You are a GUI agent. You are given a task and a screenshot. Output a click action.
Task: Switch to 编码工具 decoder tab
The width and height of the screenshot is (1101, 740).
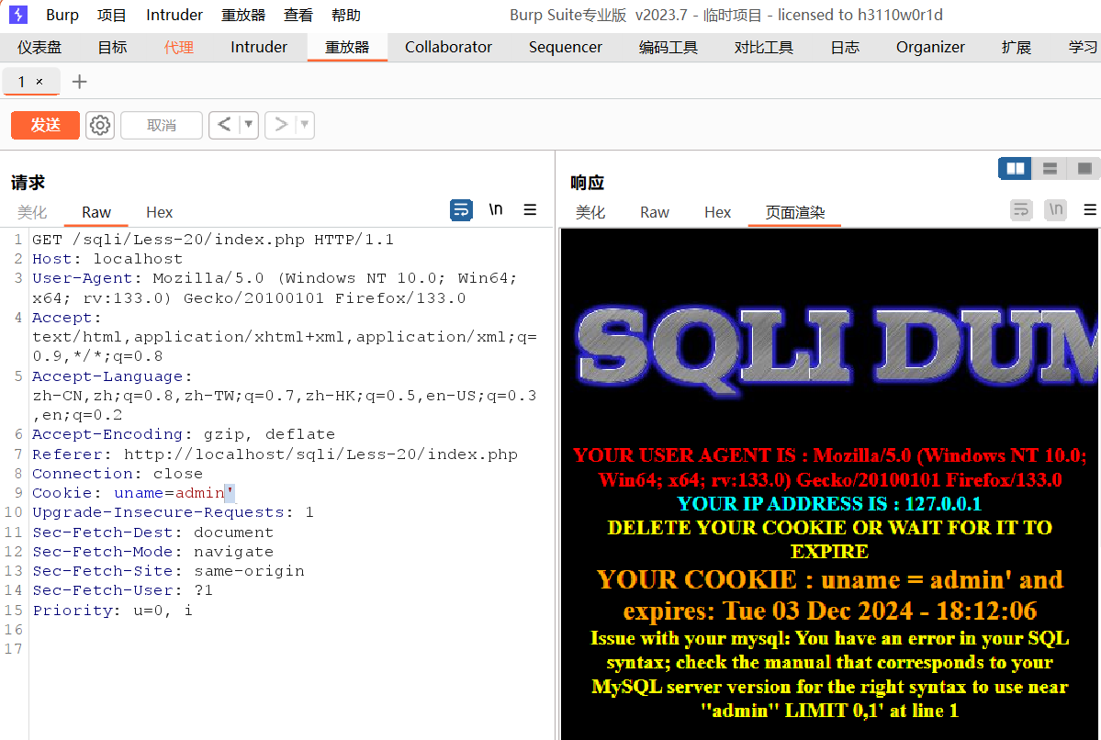pyautogui.click(x=668, y=47)
